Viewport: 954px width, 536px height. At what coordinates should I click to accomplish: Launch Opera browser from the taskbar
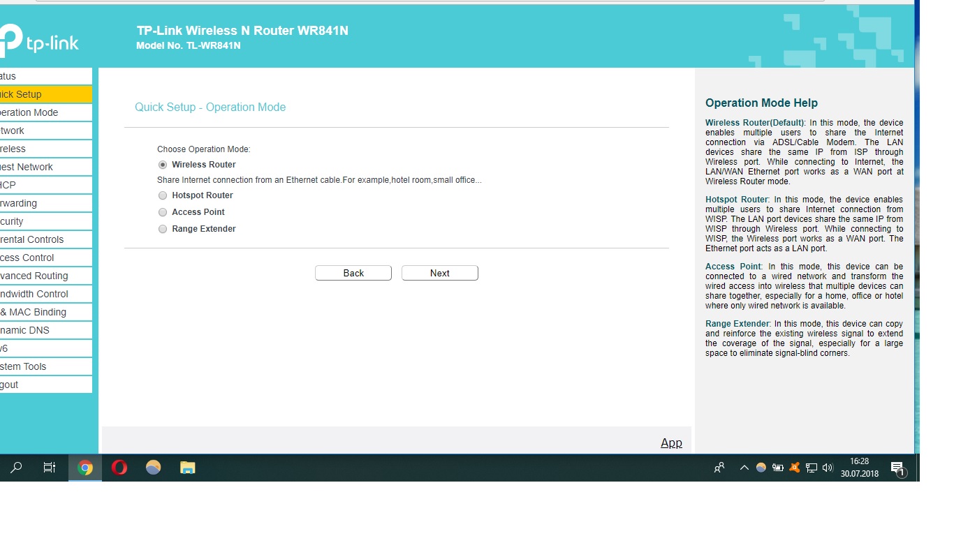tap(119, 468)
